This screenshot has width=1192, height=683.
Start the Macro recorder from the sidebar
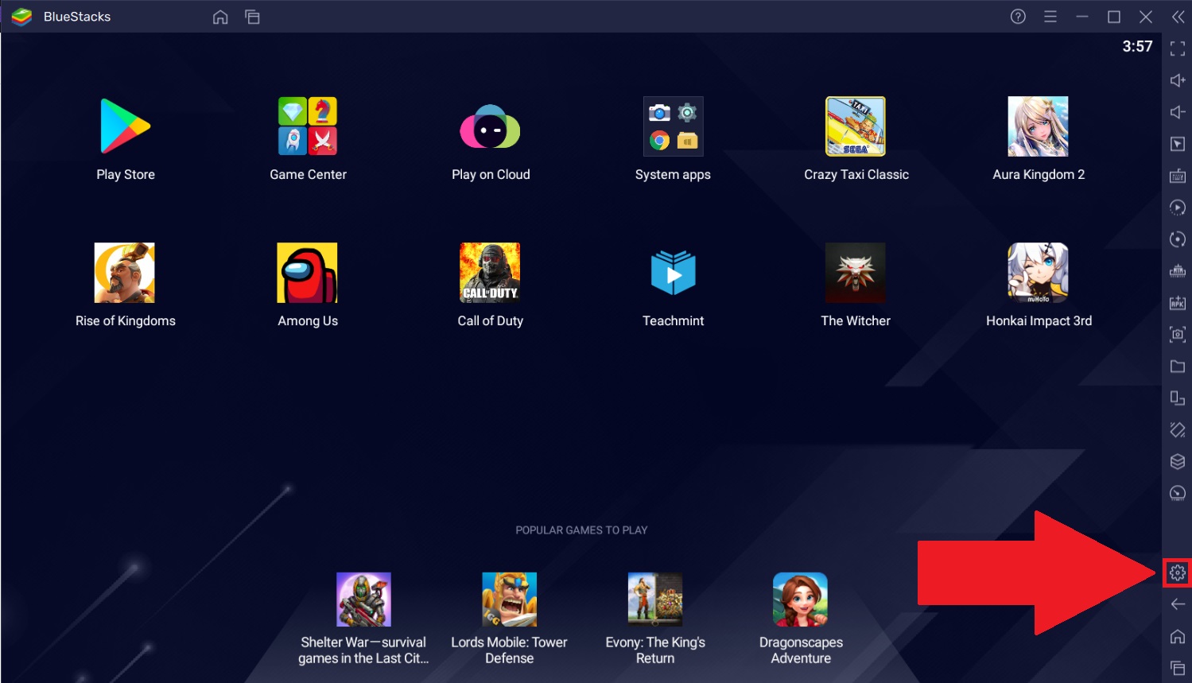[x=1178, y=208]
